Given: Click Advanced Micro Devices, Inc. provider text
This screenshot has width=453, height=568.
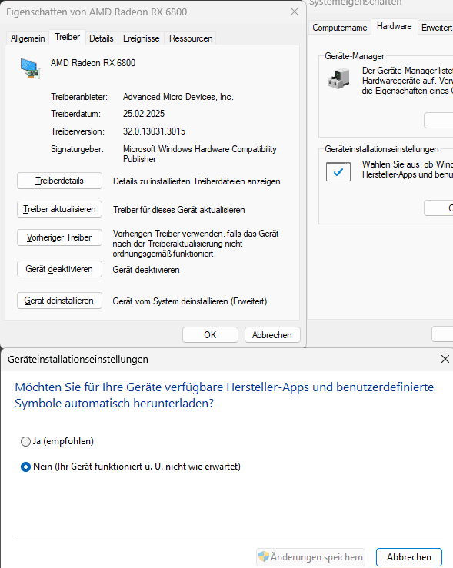Looking at the screenshot, I should coord(178,97).
